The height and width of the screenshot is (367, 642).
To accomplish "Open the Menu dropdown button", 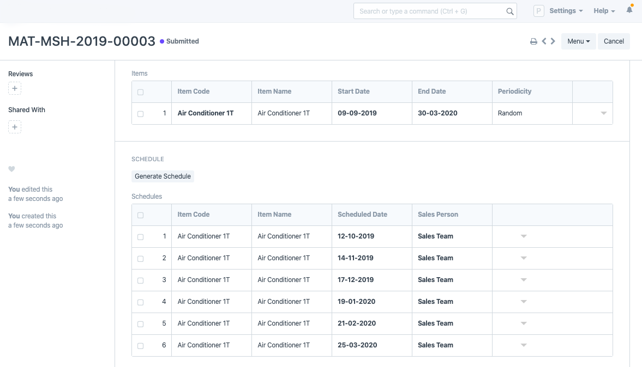I will click(x=578, y=41).
